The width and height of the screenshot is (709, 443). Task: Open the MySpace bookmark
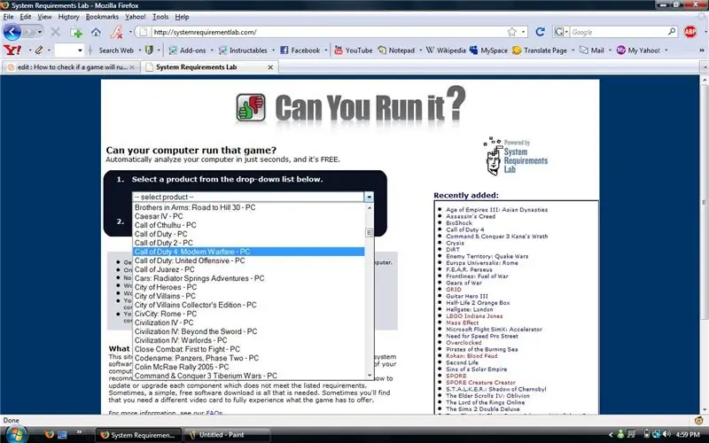pyautogui.click(x=489, y=51)
